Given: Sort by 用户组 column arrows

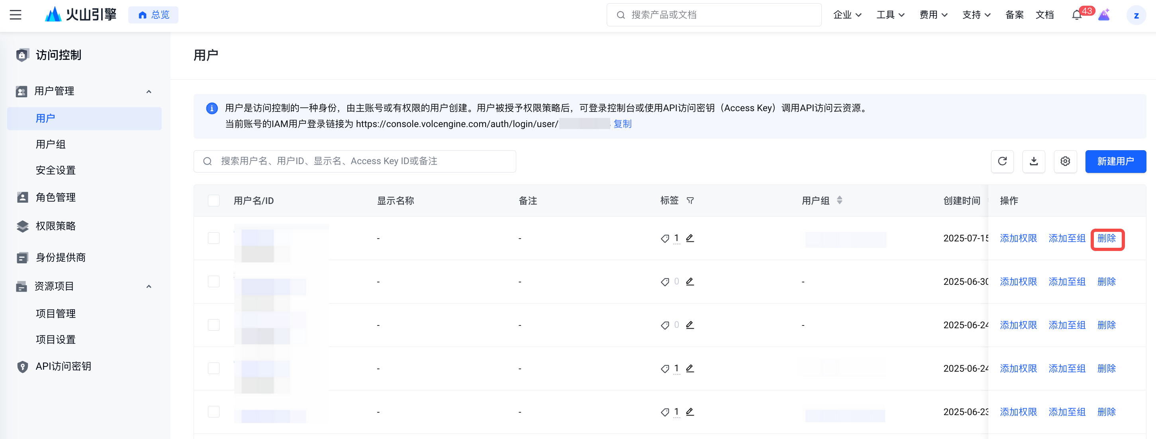Looking at the screenshot, I should [839, 201].
